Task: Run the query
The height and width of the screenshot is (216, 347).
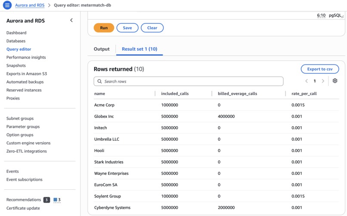Action: point(104,28)
